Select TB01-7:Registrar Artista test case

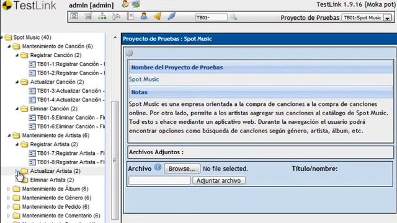[71, 153]
